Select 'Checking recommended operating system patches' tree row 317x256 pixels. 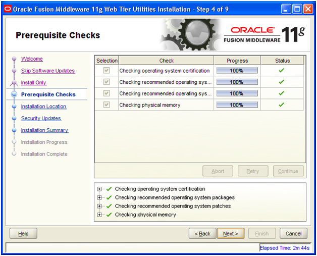[173, 206]
